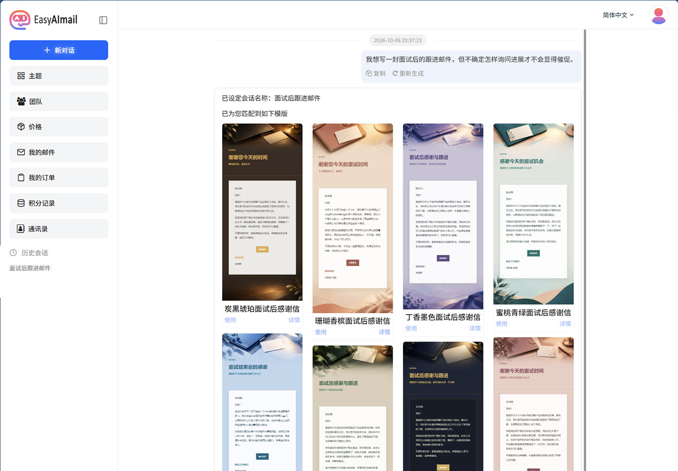Select the 蜜桃青绿面试后感谢信 template thumbnail
The width and height of the screenshot is (678, 471).
[533, 214]
